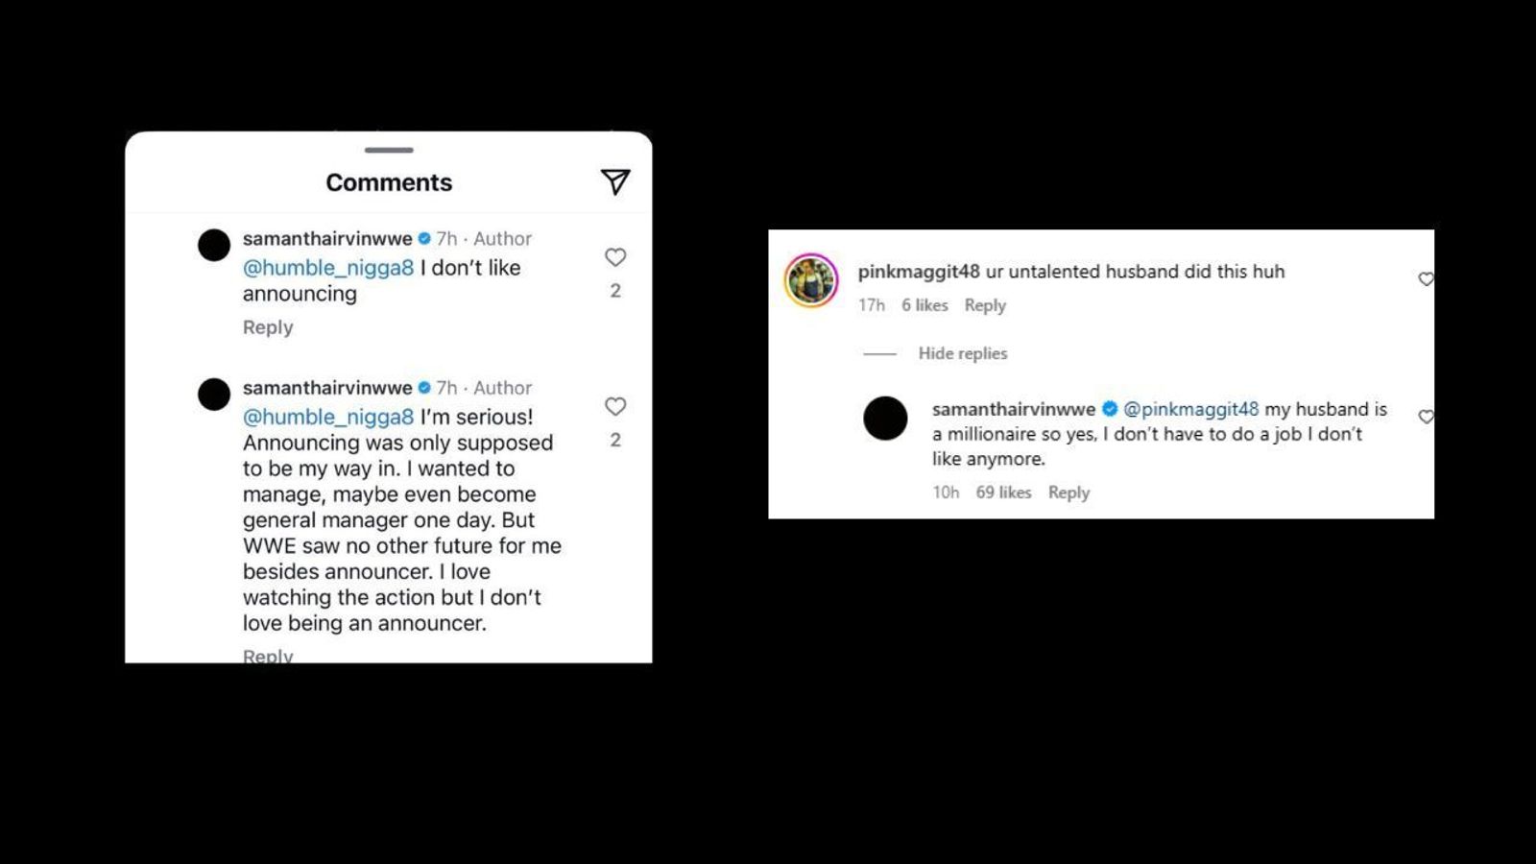View the "69 likes" list
Image resolution: width=1536 pixels, height=864 pixels.
tap(1003, 492)
